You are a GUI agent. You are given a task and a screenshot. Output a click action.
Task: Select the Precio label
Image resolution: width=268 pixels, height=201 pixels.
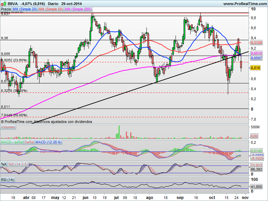(x=6, y=9)
